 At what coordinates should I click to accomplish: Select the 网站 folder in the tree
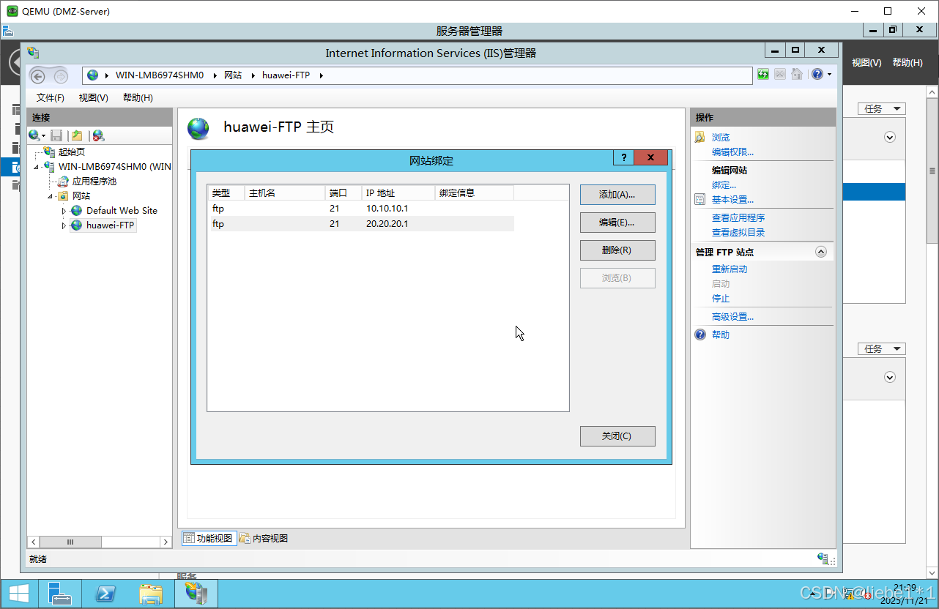point(81,196)
